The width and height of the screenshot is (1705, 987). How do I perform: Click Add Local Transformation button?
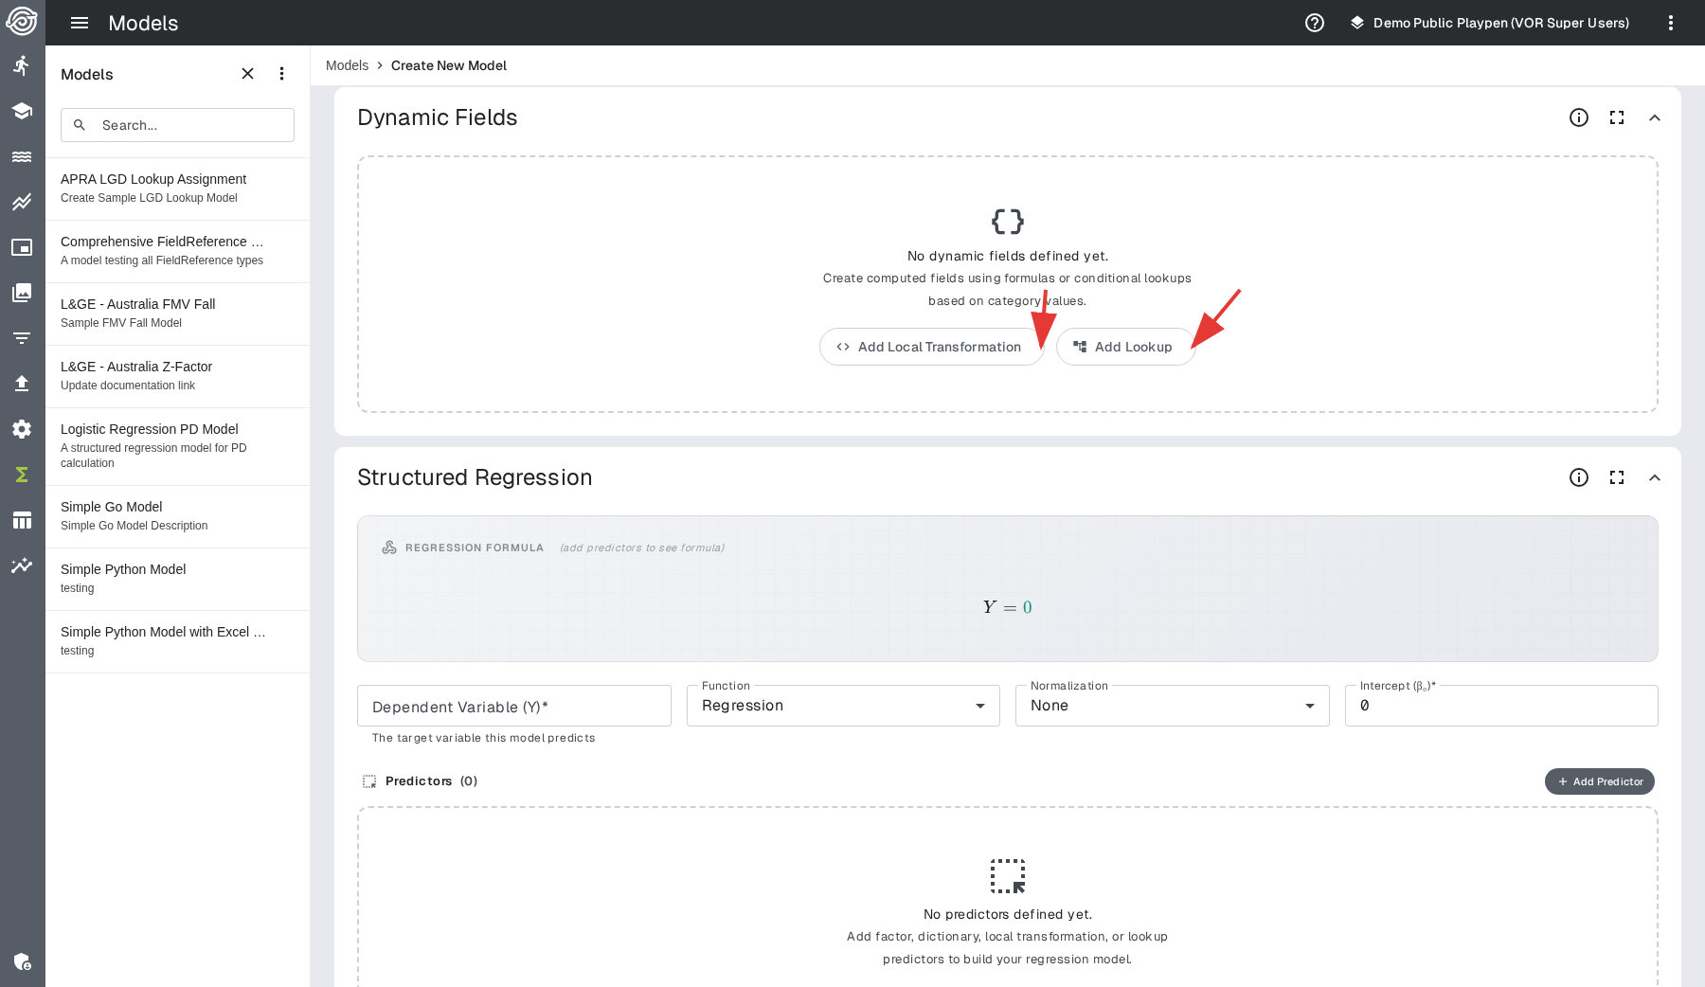pos(930,347)
